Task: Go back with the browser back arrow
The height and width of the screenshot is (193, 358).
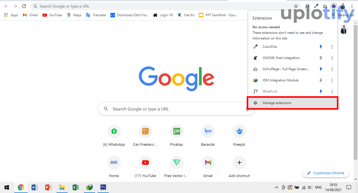Action: [6, 6]
